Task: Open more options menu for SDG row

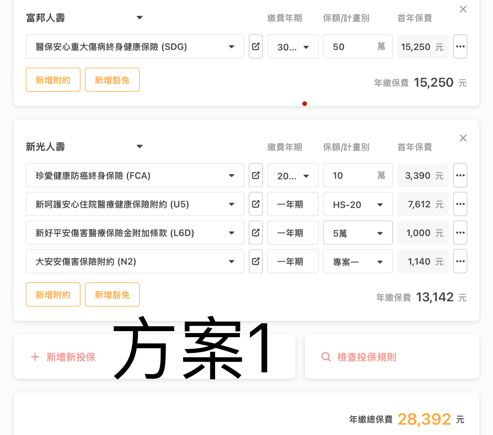Action: tap(460, 47)
